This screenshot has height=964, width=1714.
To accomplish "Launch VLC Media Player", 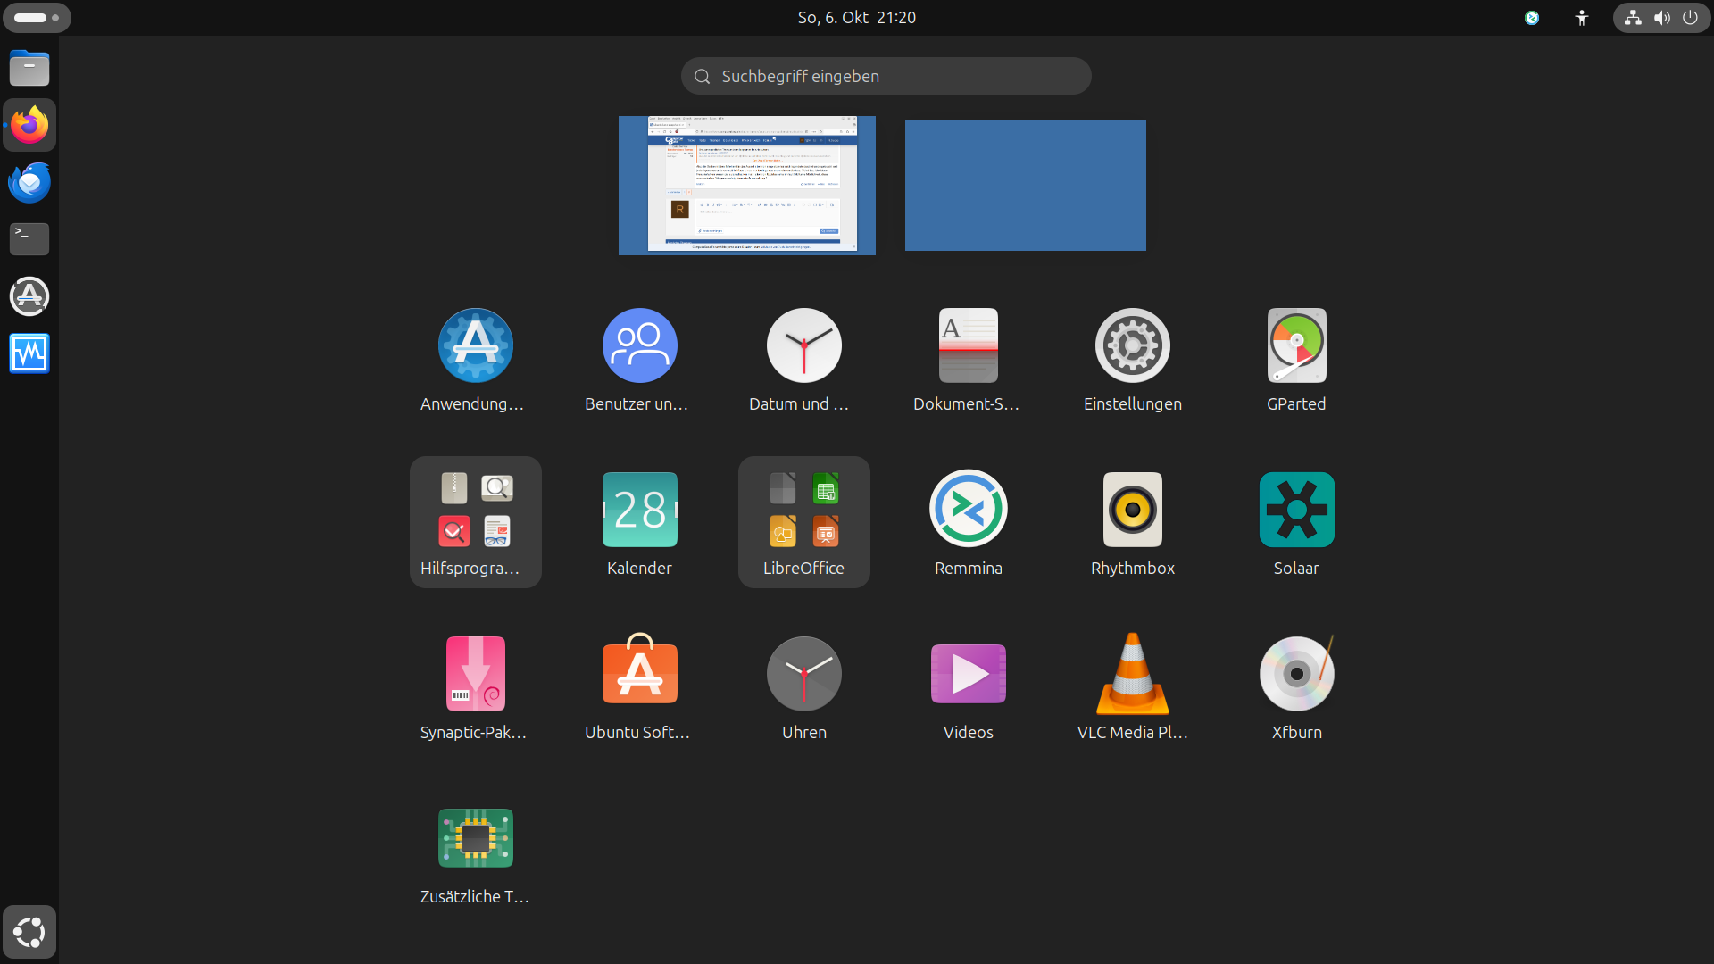I will point(1132,674).
